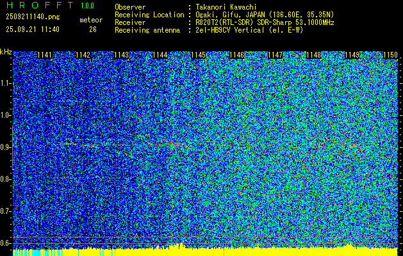Click the Receiver label
The image size is (403, 256).
pos(130,22)
